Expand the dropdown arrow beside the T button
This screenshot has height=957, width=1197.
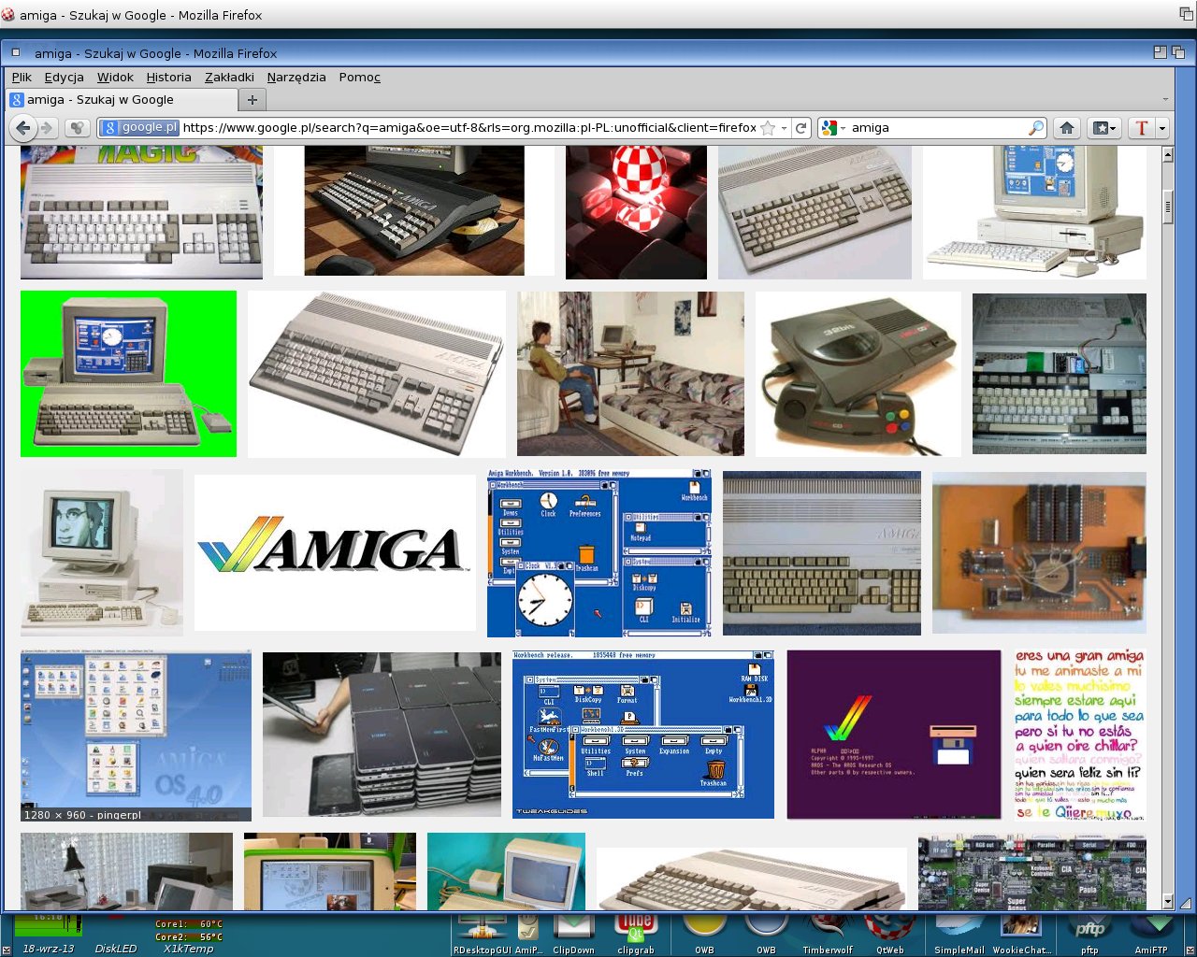pyautogui.click(x=1162, y=128)
